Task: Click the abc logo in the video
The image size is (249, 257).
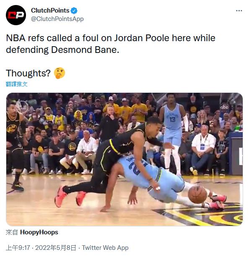Action: (224, 107)
